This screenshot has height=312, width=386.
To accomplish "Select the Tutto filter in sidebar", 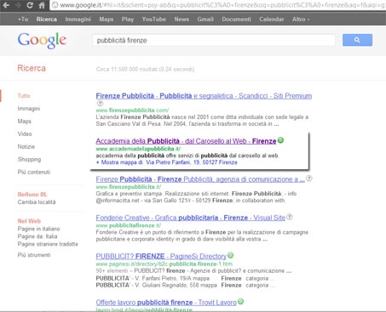I will tap(24, 96).
